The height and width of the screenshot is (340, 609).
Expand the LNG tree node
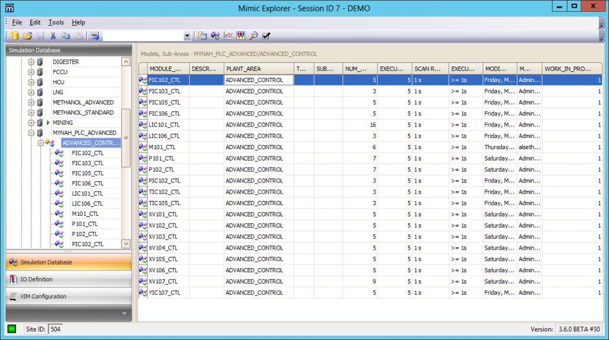click(x=31, y=92)
